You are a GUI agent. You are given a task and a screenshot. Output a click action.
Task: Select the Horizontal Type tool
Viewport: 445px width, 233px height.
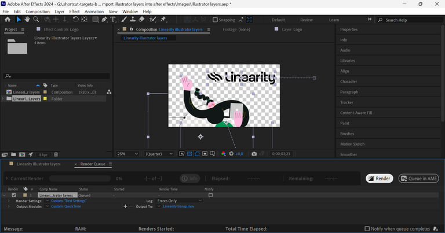pos(113,20)
